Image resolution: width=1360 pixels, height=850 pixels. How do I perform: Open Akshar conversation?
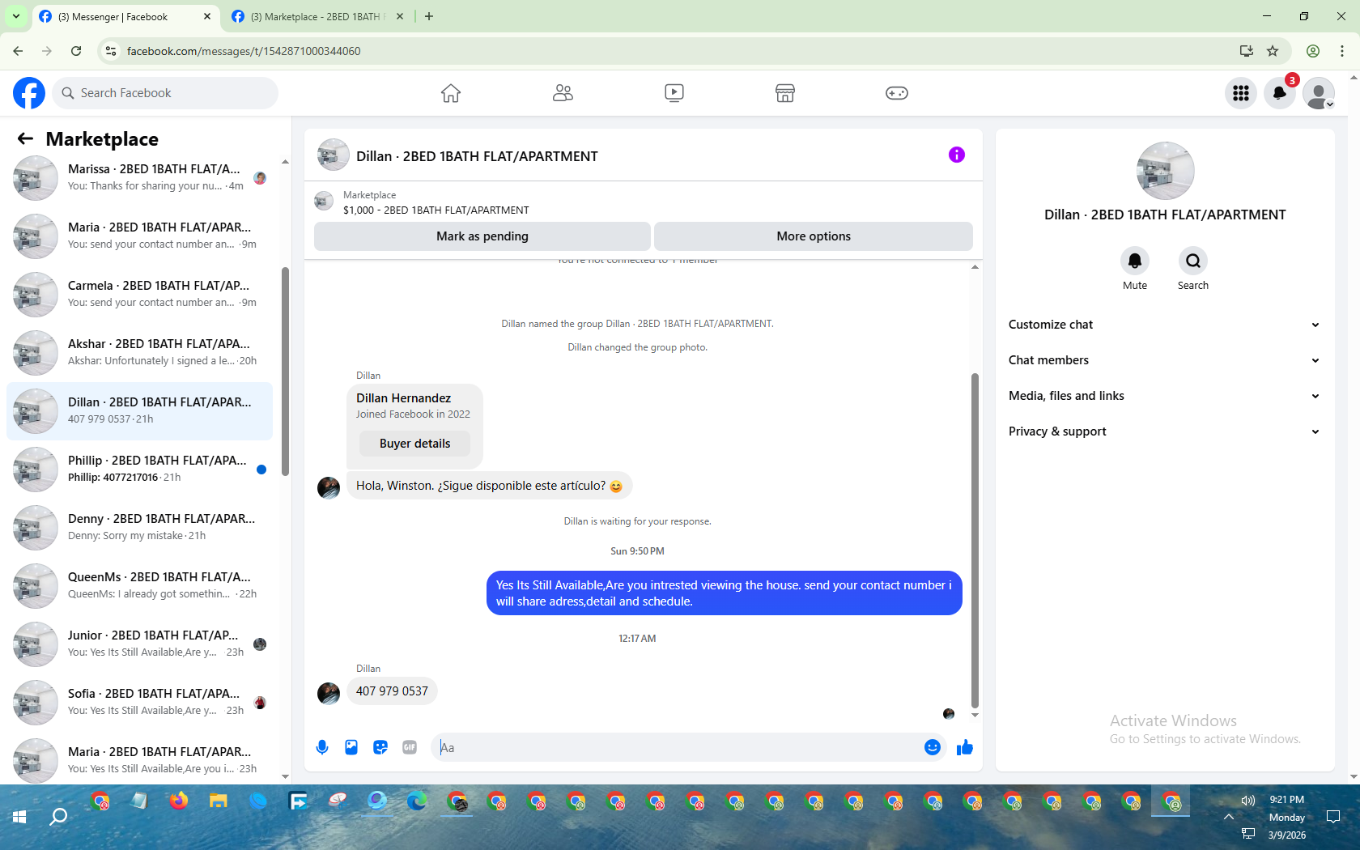[140, 353]
